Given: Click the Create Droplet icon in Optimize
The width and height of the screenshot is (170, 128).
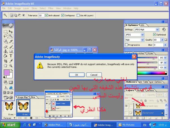Looking at the screenshot, I should coord(164,29).
